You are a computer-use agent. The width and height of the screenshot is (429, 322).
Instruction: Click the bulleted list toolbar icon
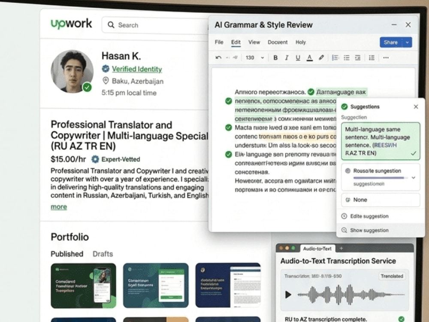click(x=346, y=58)
